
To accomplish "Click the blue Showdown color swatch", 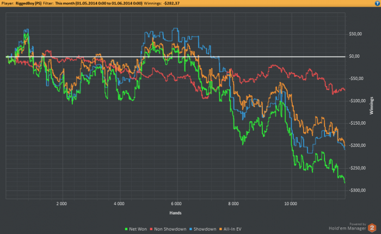I will pos(190,229).
